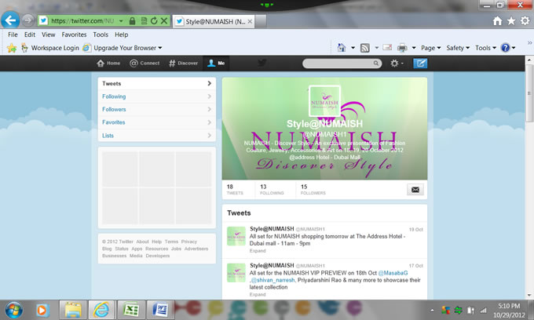Open the Safety dropdown in command bar
This screenshot has width=534, height=320.
pyautogui.click(x=458, y=48)
